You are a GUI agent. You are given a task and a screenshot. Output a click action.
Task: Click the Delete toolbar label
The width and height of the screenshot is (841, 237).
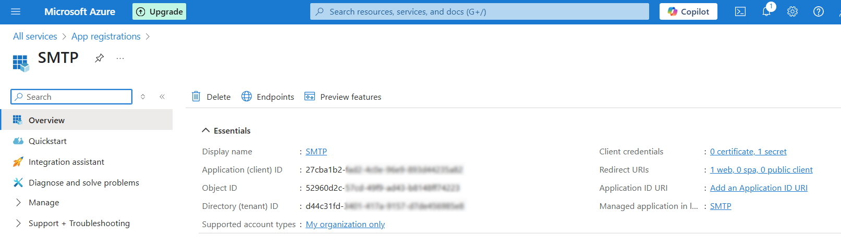(218, 97)
